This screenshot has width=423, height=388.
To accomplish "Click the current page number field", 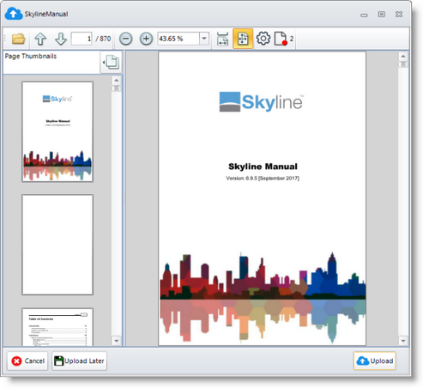I will (82, 39).
